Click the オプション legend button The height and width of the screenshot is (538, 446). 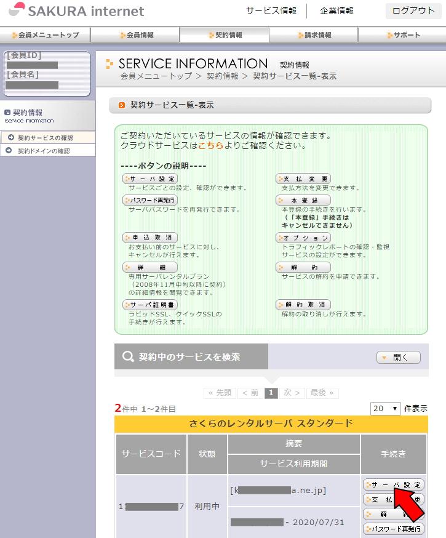tap(303, 238)
